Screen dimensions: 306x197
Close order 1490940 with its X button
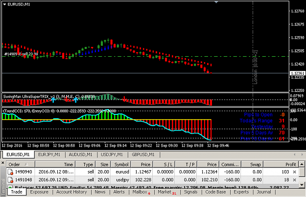coord(294,172)
